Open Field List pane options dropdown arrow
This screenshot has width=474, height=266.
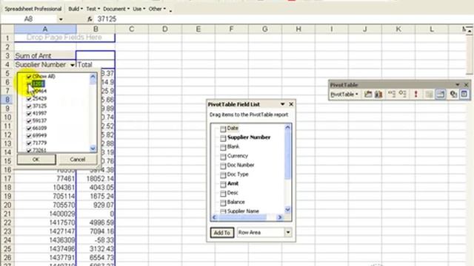[x=282, y=104]
